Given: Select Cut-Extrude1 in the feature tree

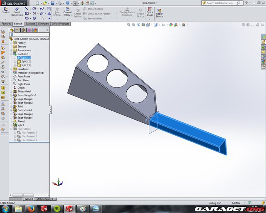Looking at the screenshot, I should [25, 110].
